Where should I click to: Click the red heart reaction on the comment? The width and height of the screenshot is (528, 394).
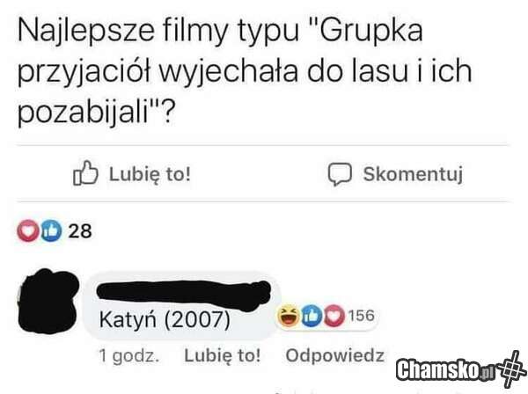(x=334, y=316)
